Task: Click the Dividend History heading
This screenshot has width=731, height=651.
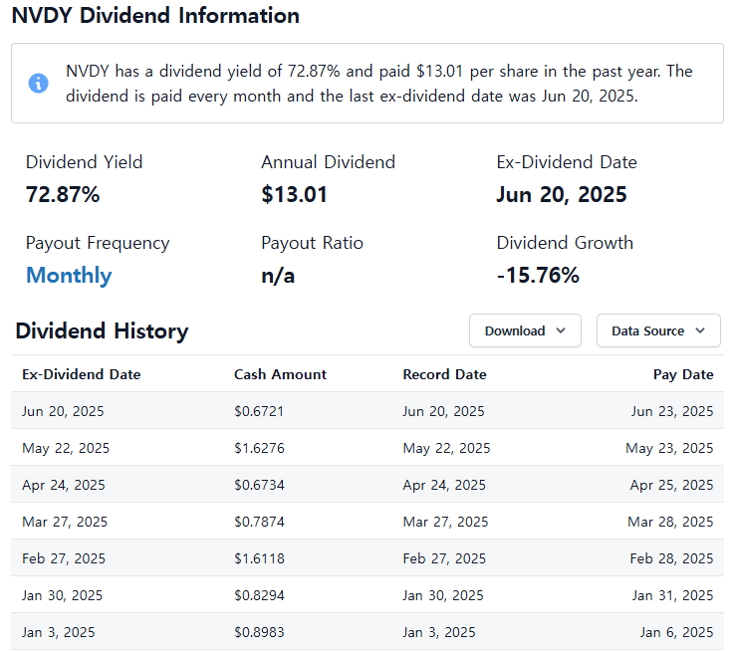Action: click(102, 330)
